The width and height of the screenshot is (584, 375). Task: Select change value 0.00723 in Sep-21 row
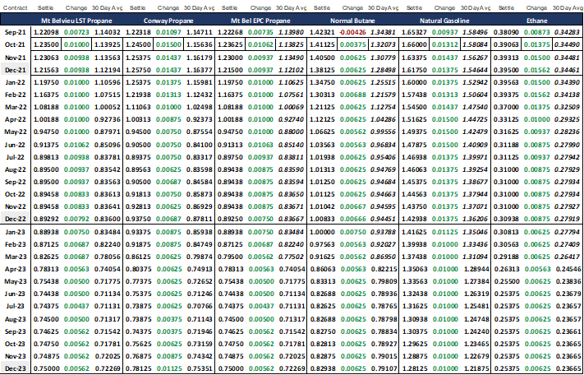(76, 32)
